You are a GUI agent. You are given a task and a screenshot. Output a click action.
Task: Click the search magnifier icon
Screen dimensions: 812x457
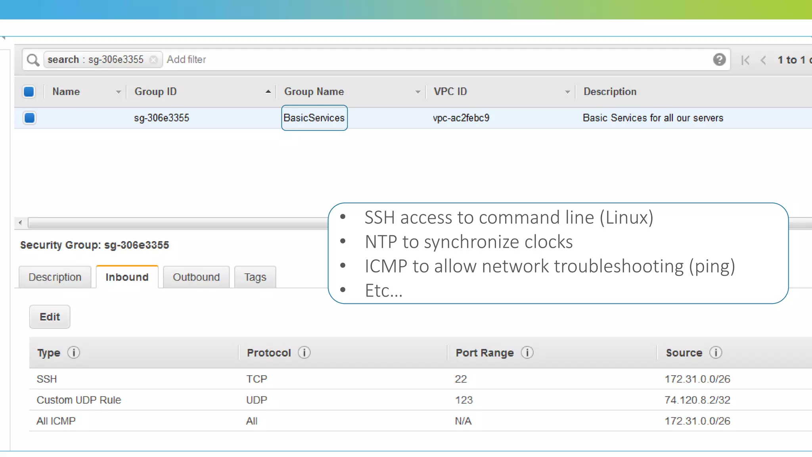(x=33, y=60)
